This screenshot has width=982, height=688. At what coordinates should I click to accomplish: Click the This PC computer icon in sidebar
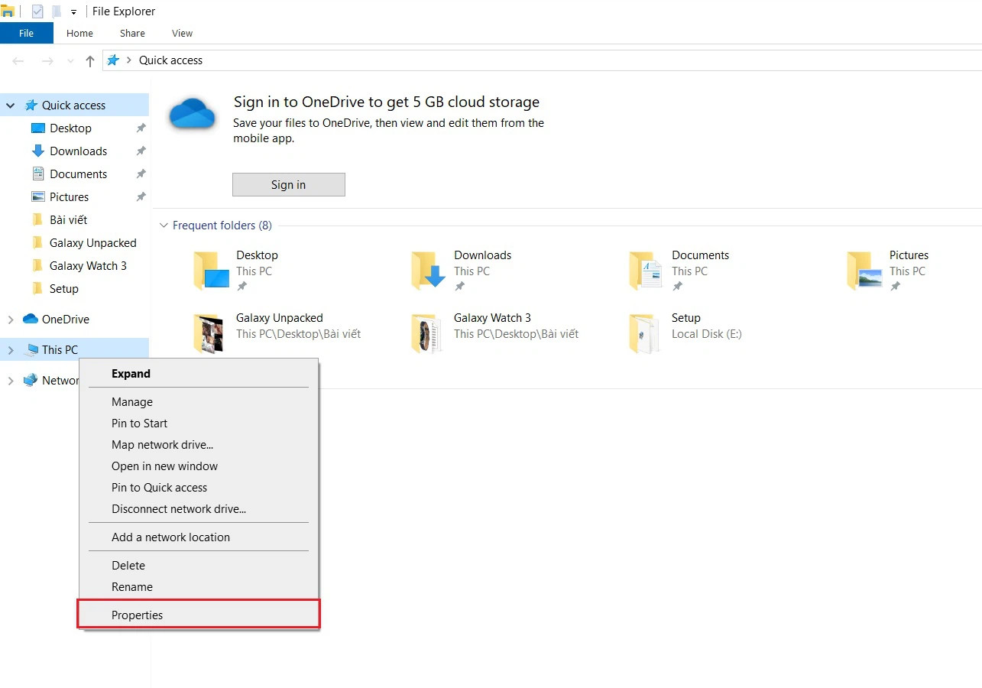click(31, 350)
